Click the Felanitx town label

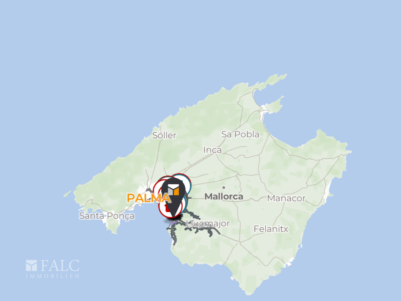[271, 229]
